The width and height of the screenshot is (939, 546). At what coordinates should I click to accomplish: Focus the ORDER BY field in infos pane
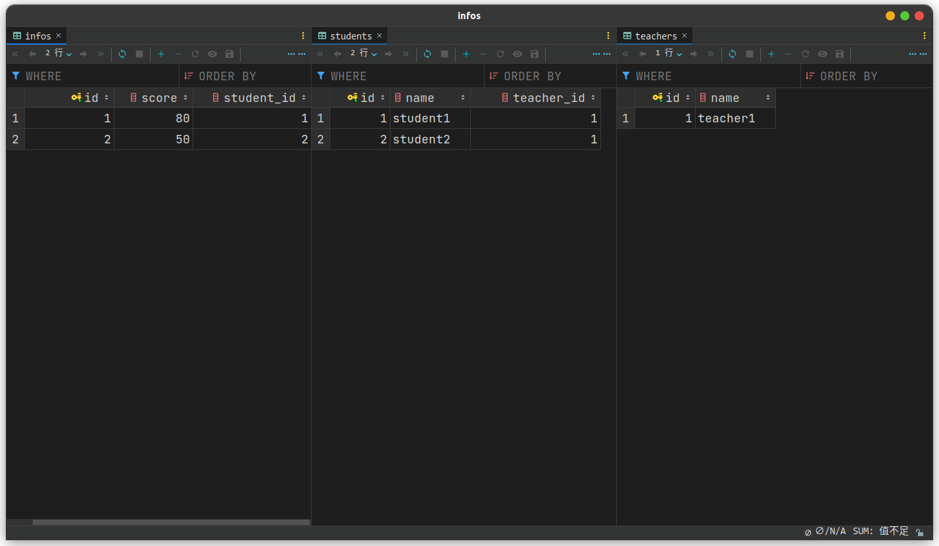point(245,76)
